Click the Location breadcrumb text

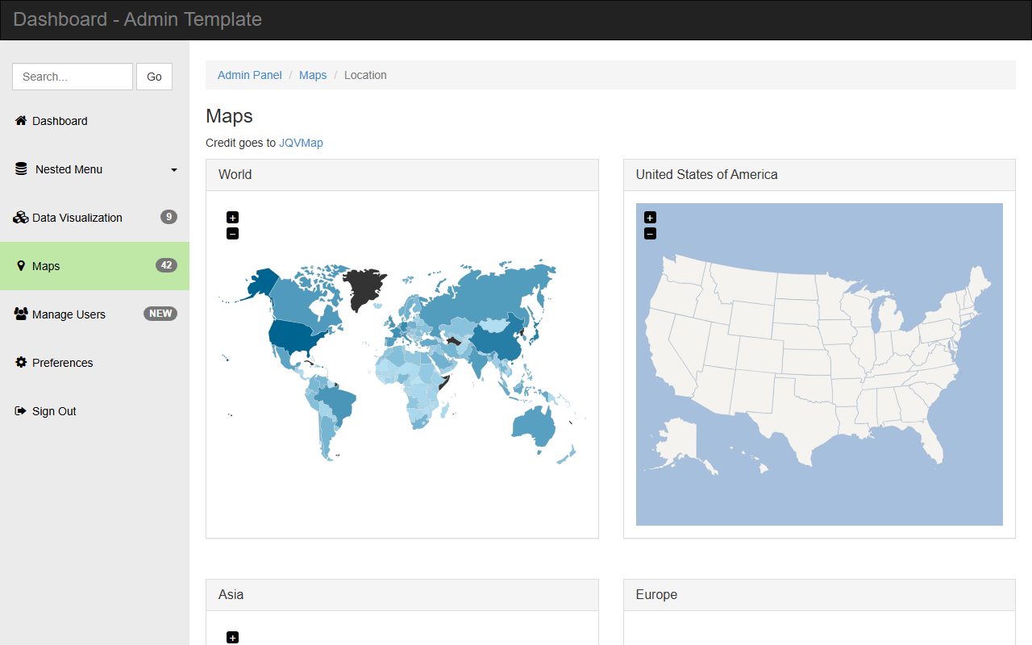pyautogui.click(x=365, y=75)
